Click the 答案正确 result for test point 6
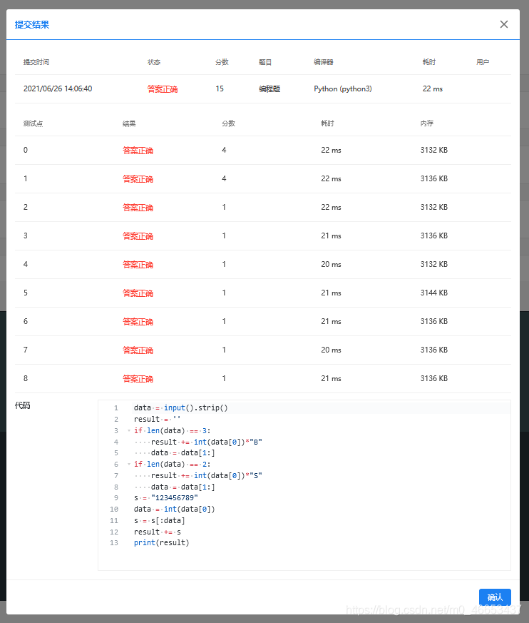Viewport: 529px width, 623px height. (x=138, y=321)
